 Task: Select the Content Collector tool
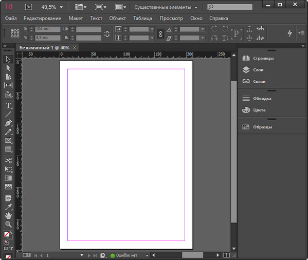[x=8, y=94]
